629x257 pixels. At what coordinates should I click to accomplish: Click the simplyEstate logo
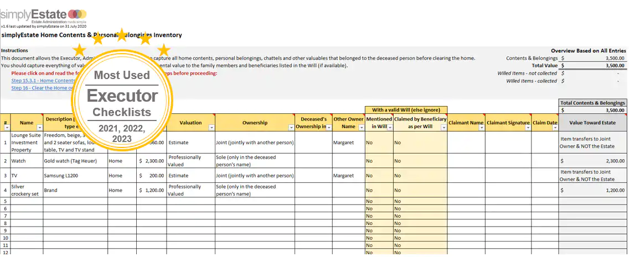coord(43,16)
